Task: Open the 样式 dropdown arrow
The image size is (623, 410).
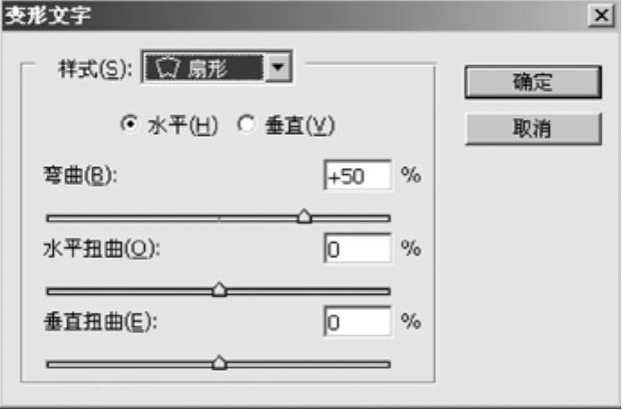Action: pos(278,67)
